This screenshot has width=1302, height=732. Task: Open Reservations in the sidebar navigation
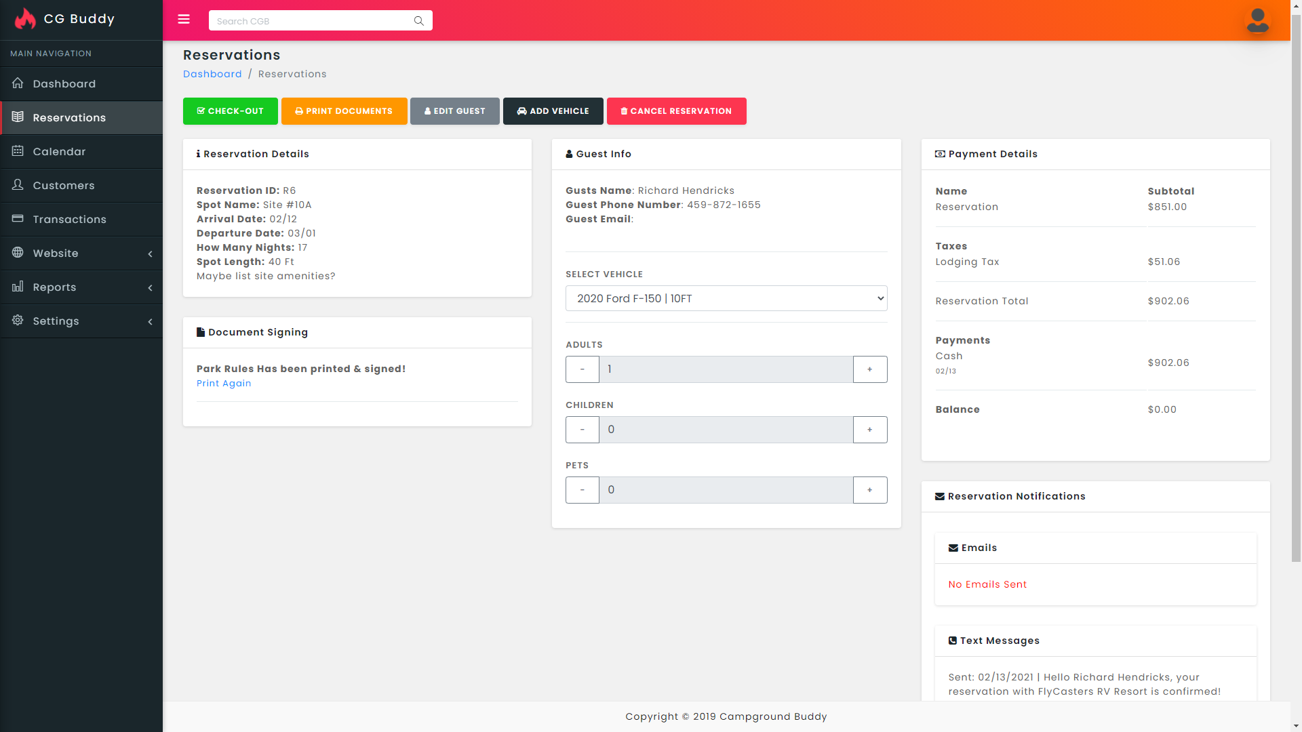[x=69, y=118]
